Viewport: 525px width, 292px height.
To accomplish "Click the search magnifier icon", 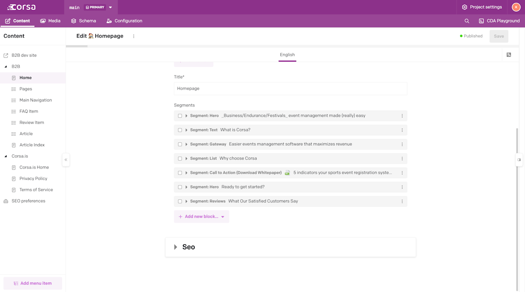I will [467, 21].
